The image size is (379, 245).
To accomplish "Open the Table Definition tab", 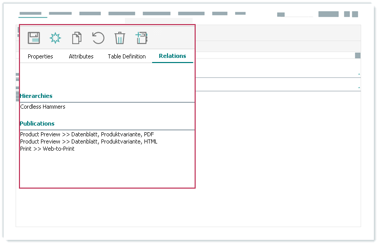I will pos(127,56).
